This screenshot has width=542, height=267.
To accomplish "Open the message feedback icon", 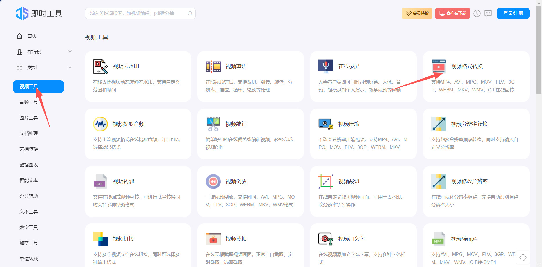I will pyautogui.click(x=488, y=13).
